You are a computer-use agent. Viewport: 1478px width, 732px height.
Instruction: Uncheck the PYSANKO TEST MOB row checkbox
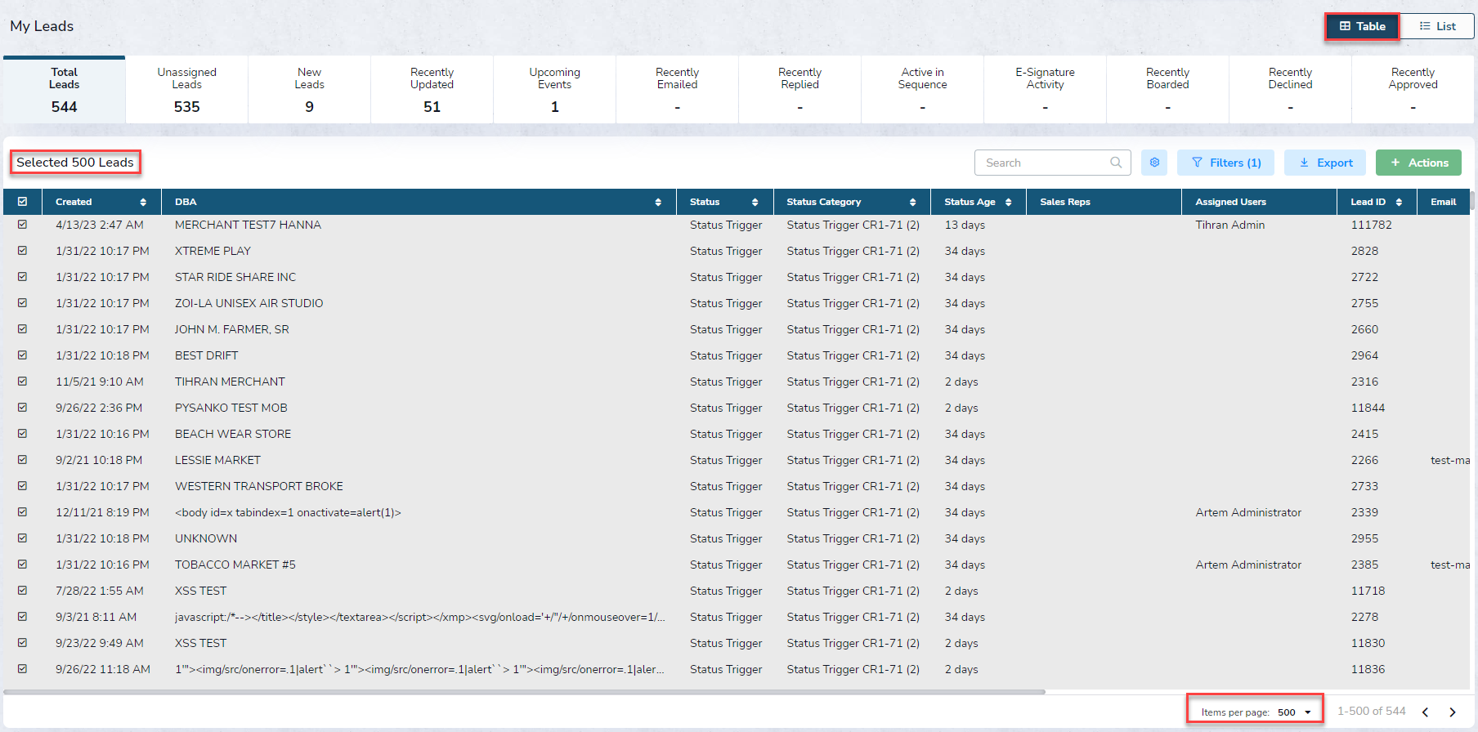point(22,408)
